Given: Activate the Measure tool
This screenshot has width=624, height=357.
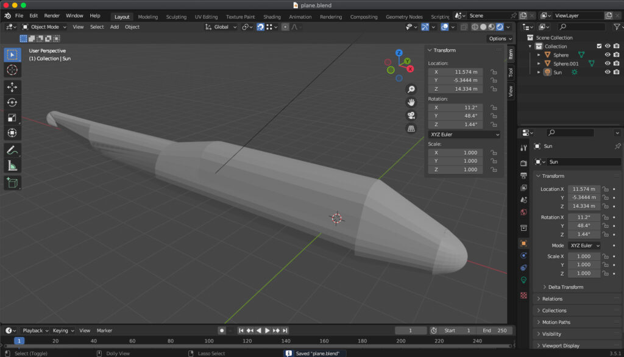Looking at the screenshot, I should [x=11, y=166].
